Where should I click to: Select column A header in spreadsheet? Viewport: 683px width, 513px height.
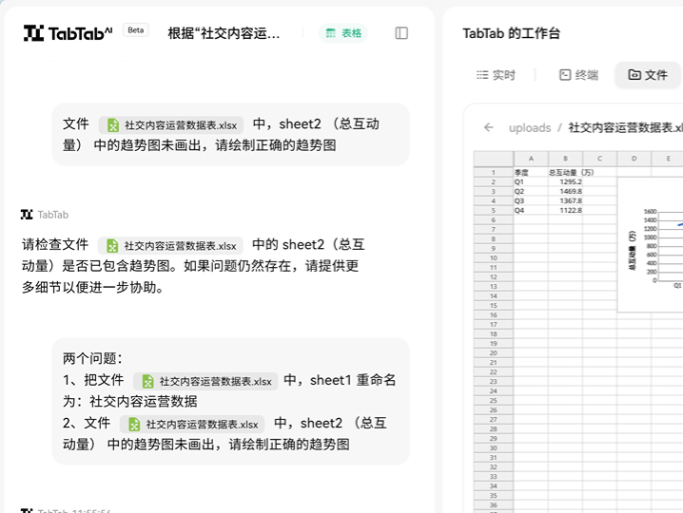(531, 159)
